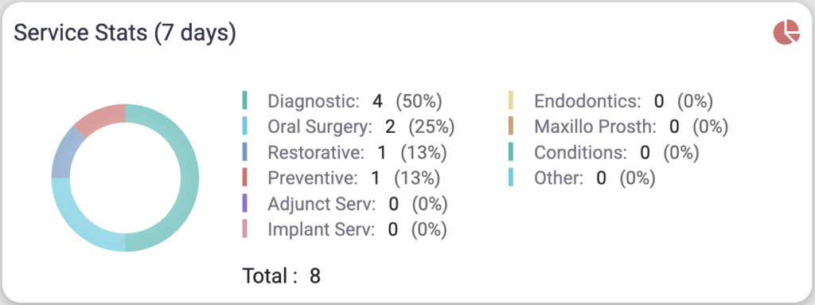Select the Conditions legend label
The image size is (815, 305).
pyautogui.click(x=580, y=153)
